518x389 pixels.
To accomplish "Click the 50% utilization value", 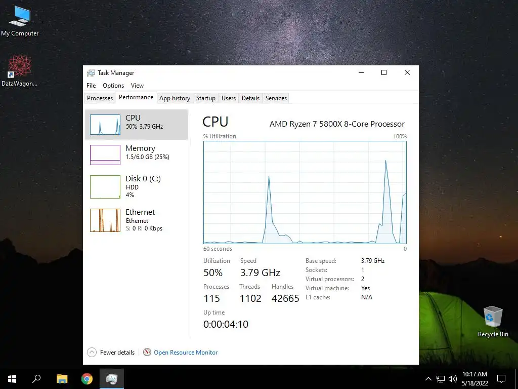I will click(x=213, y=273).
